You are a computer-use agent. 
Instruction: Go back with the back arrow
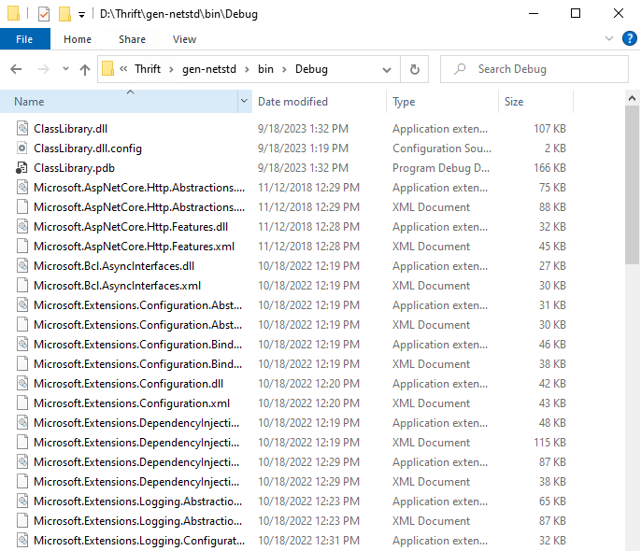click(16, 69)
